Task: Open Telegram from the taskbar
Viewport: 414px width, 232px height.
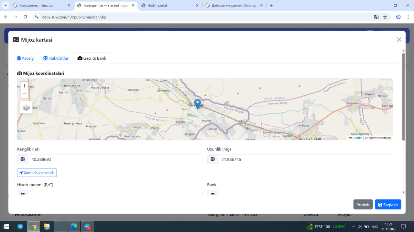Action: pyautogui.click(x=20, y=227)
